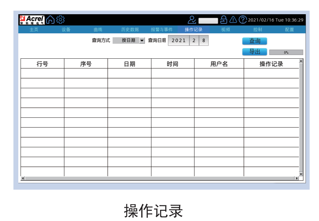Click the 导出 export button
Viewport: 319px width, 221px height.
(x=255, y=52)
